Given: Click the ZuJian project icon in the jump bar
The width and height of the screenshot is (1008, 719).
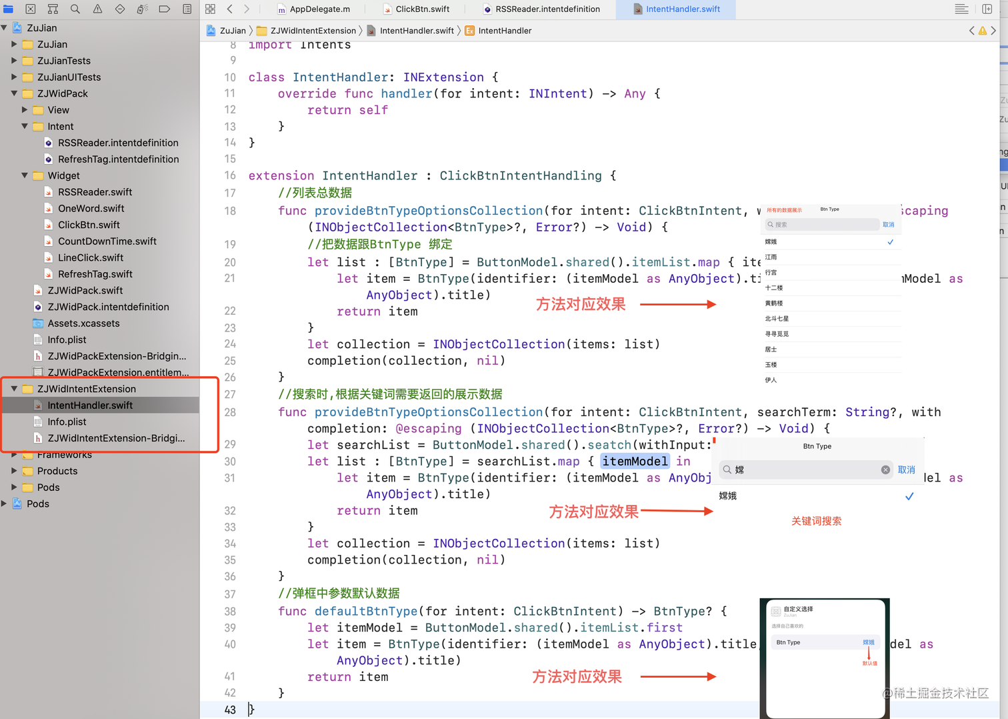Looking at the screenshot, I should [211, 31].
